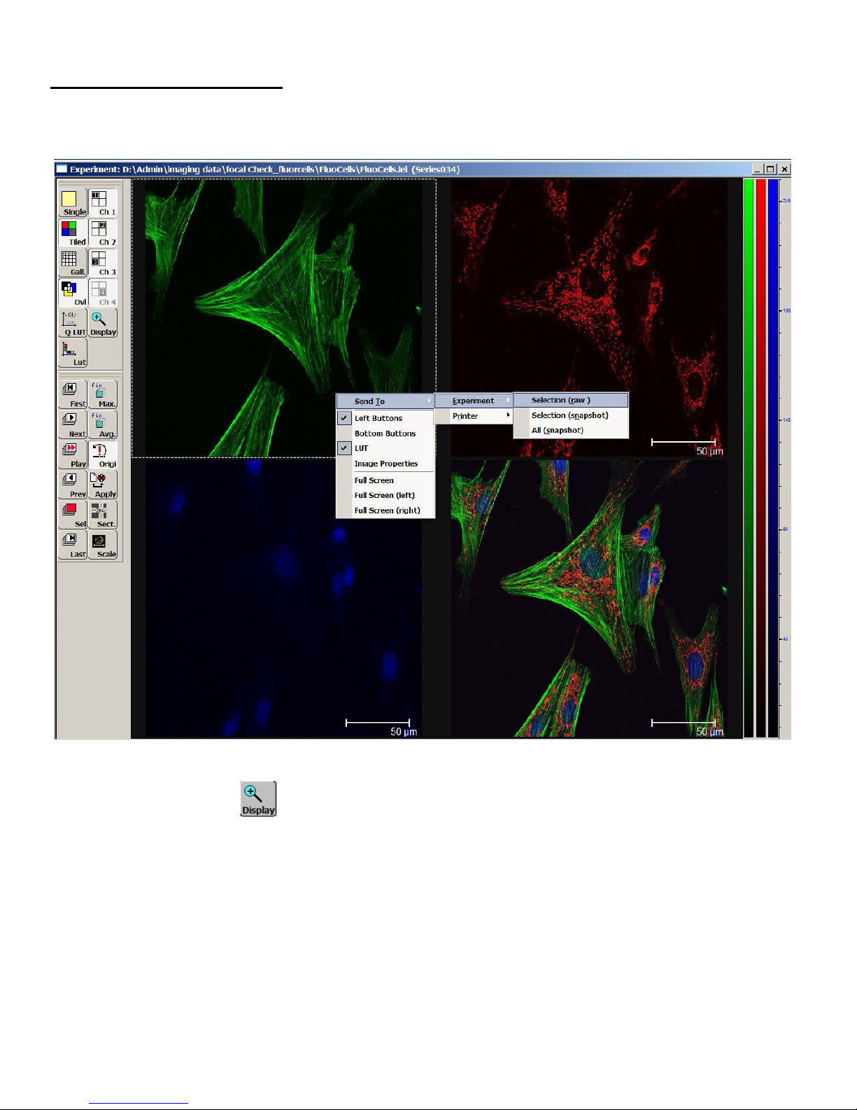Expand the Experiment submenu
Screen dimensions: 857x1110
pyautogui.click(x=474, y=401)
